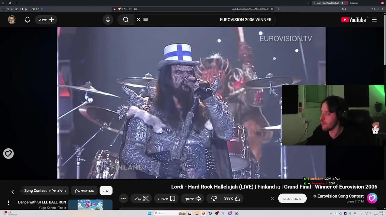This screenshot has width=386, height=217.
Task: Open options for STEEL BALL RUN video
Action: pyautogui.click(x=8, y=203)
